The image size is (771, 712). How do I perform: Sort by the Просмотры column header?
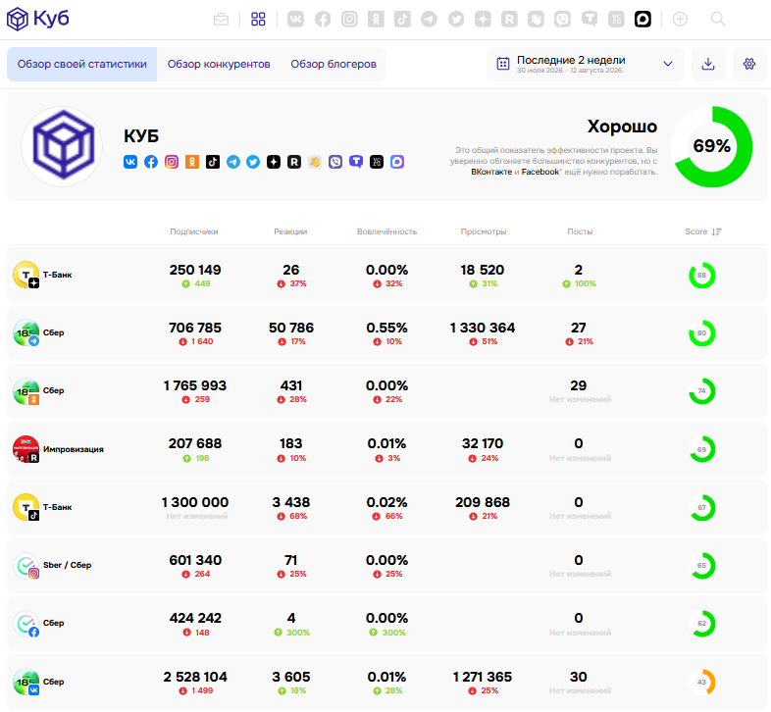[484, 231]
